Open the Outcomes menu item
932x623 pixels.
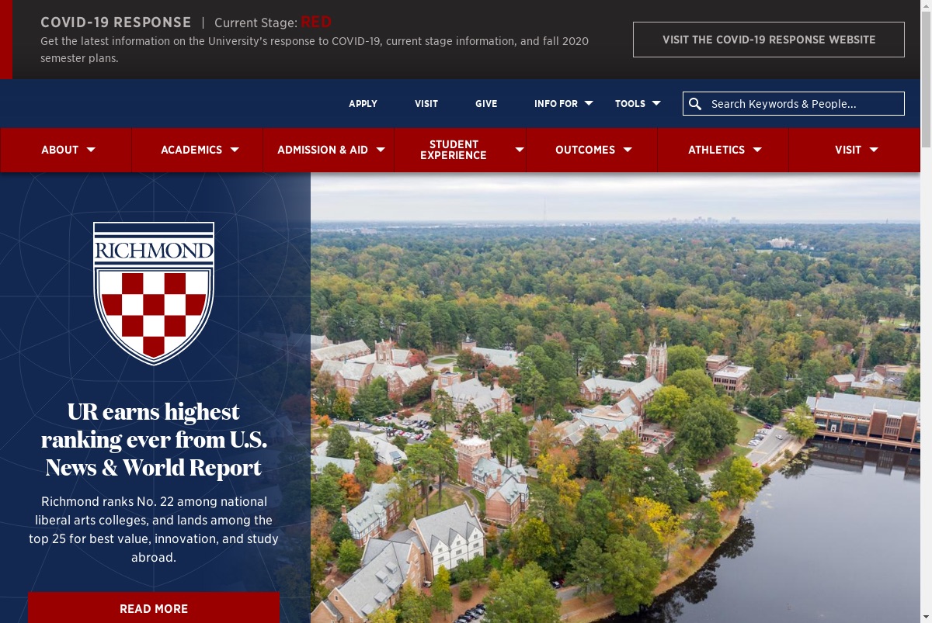coord(585,150)
